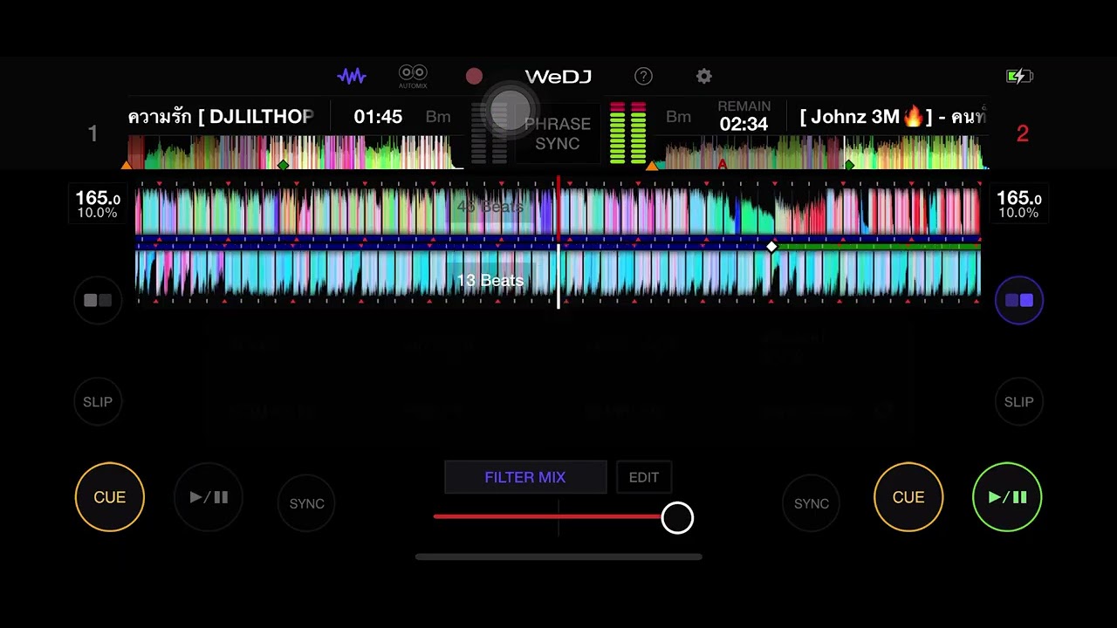The width and height of the screenshot is (1117, 628).
Task: Select the green diamond marker on deck 1 overview
Action: coord(283,164)
